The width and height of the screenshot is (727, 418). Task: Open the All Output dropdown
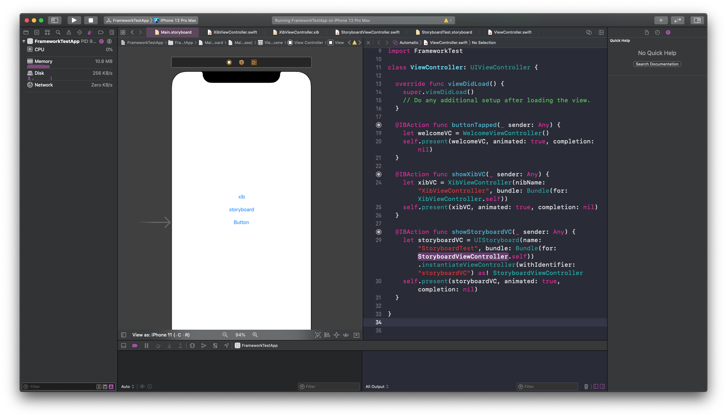tap(377, 387)
